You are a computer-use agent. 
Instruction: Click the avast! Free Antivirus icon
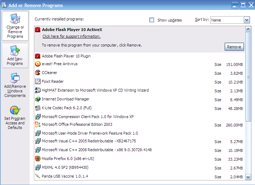(x=37, y=64)
